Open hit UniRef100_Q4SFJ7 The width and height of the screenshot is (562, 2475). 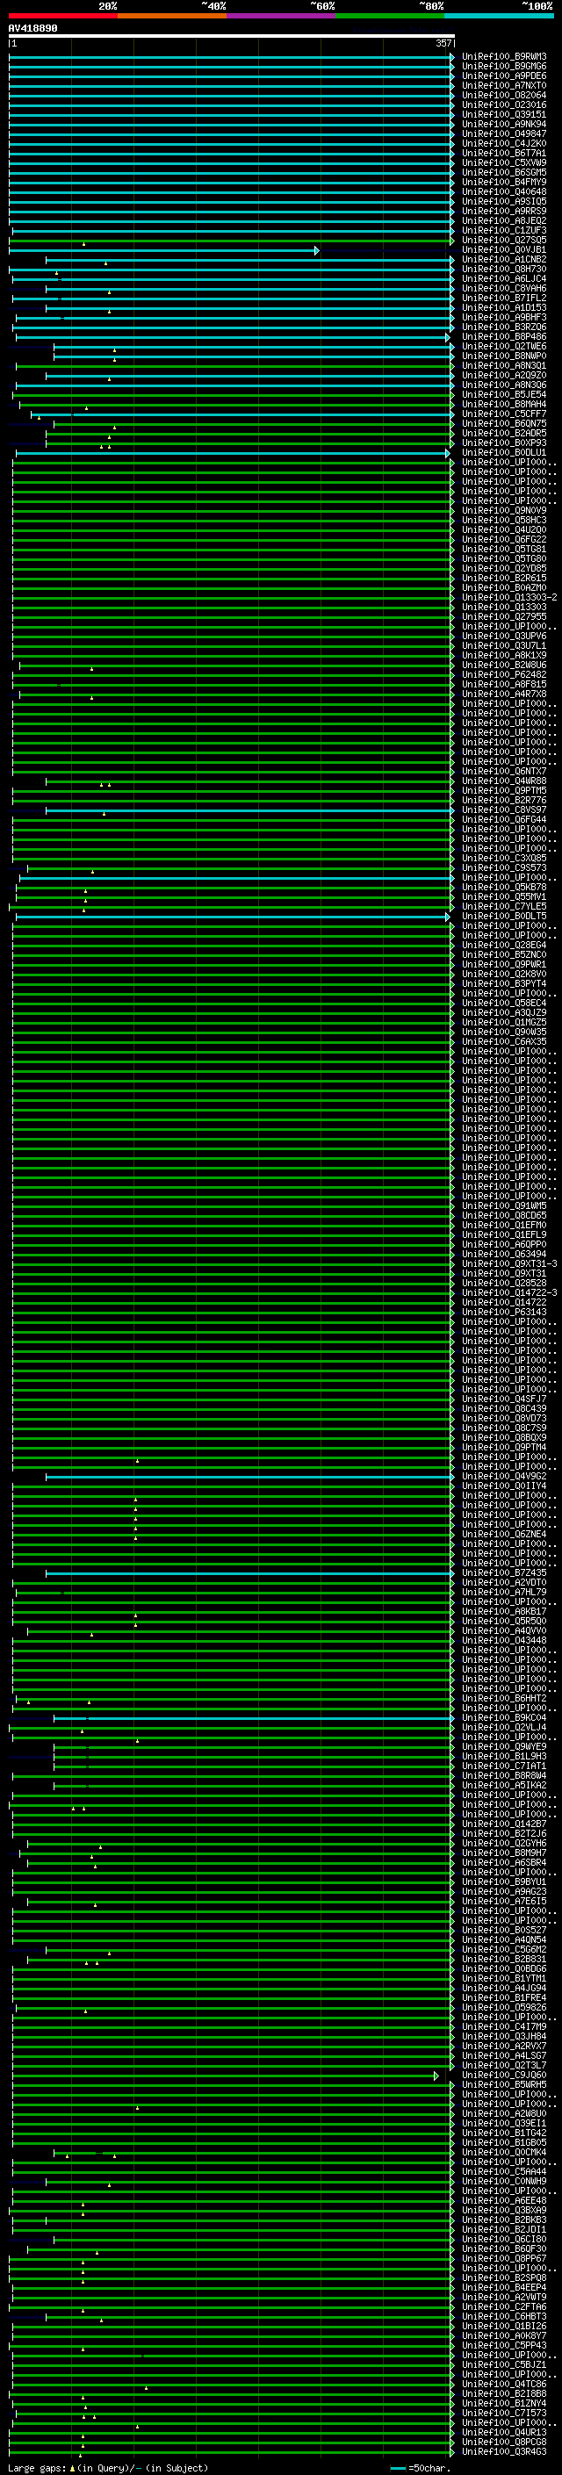coord(504,1399)
